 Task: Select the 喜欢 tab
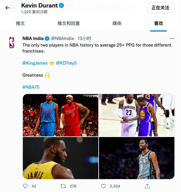pyautogui.click(x=158, y=23)
